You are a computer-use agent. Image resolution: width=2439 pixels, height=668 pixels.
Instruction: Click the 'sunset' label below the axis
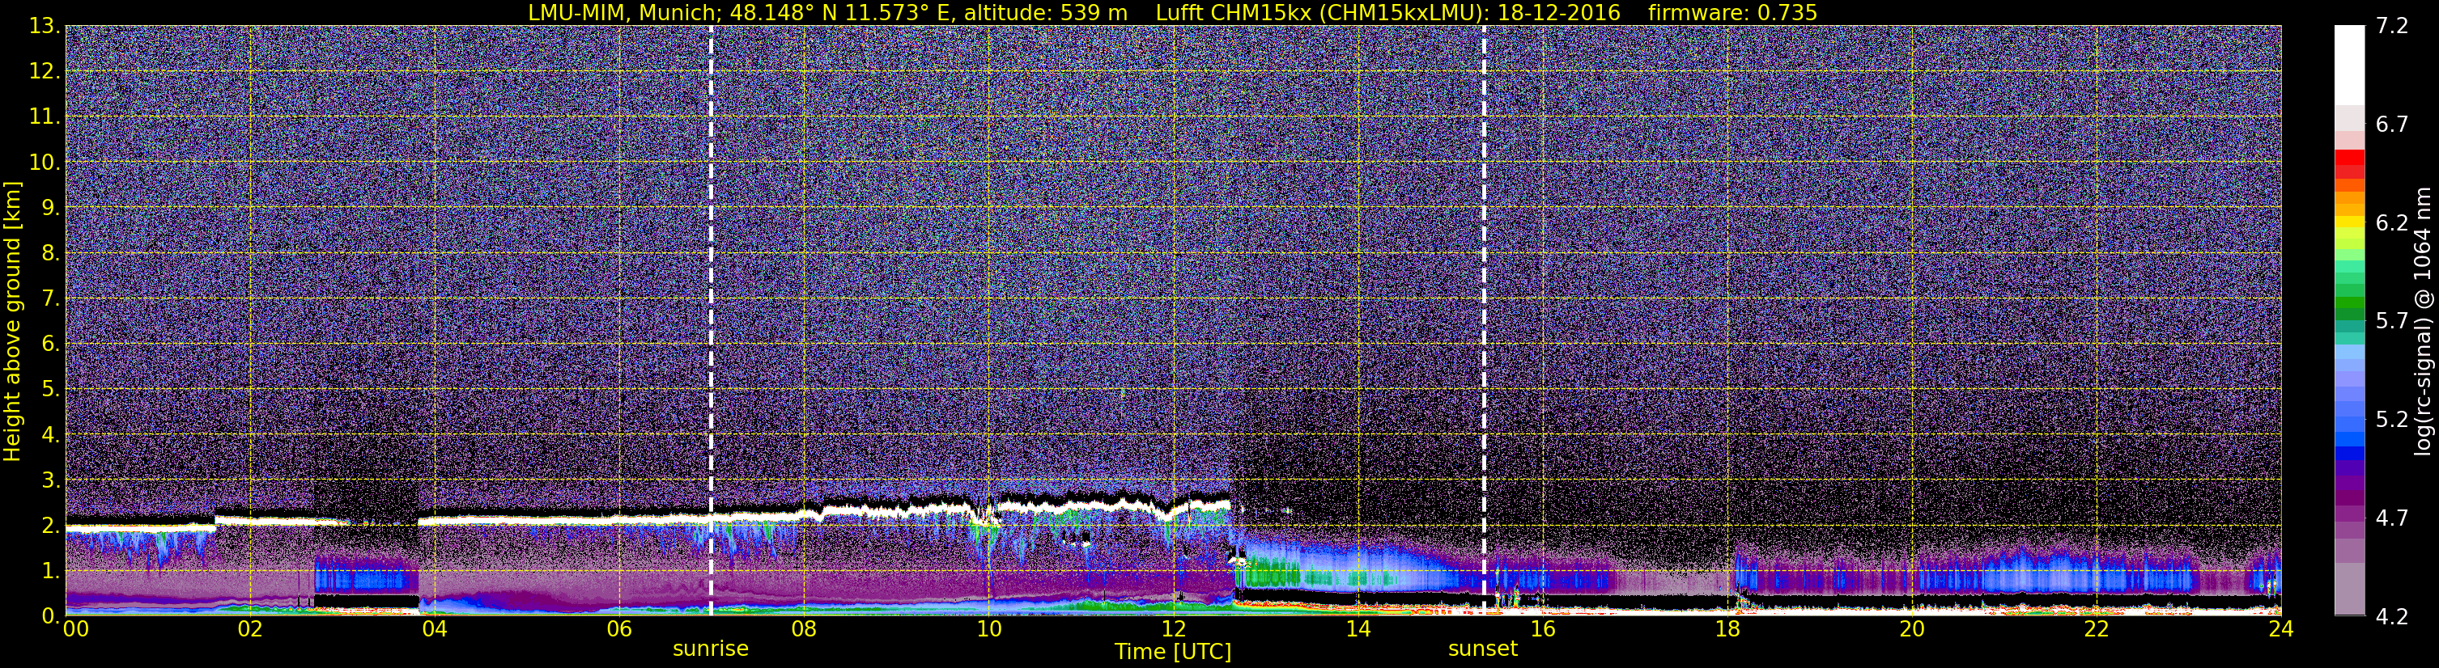click(1483, 649)
